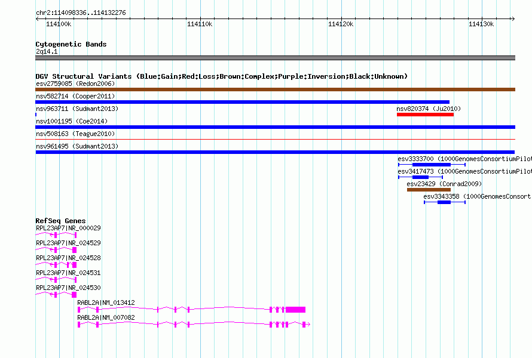532x358 pixels.
Task: Open label nsv961495 (Sudmant2013)
Action: click(77, 146)
